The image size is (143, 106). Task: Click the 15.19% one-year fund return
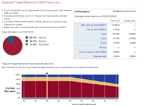(x=116, y=34)
